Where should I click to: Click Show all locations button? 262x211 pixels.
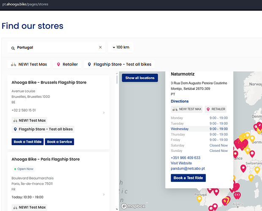(140, 78)
